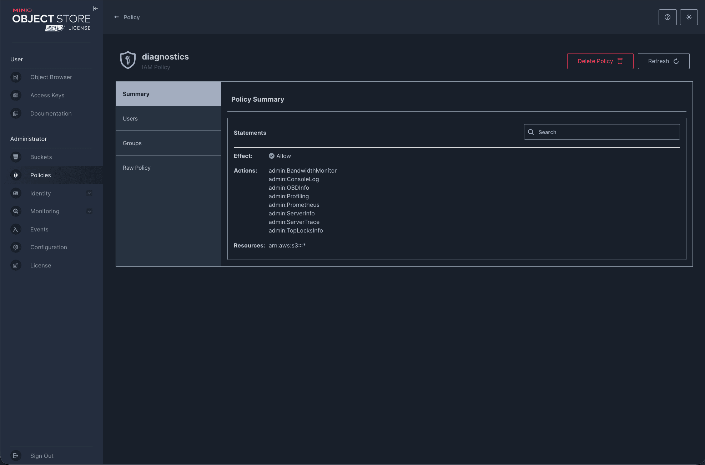This screenshot has width=705, height=465.
Task: Open Configuration with the gear icon
Action: coord(16,247)
